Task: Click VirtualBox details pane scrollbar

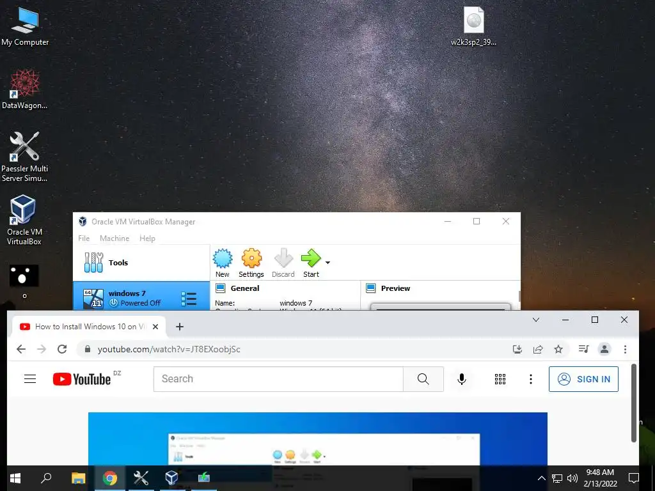Action: pos(519,295)
